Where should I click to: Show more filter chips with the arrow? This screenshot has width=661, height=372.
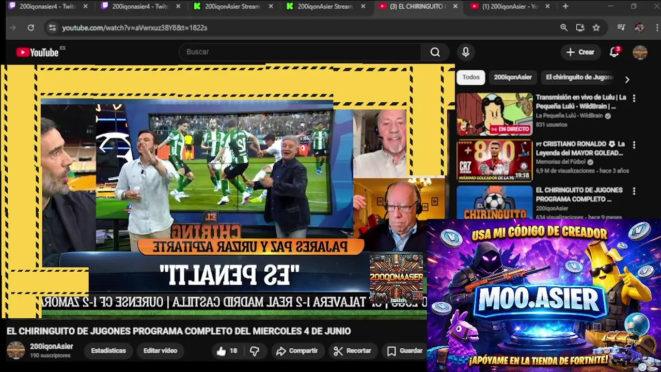tap(627, 80)
